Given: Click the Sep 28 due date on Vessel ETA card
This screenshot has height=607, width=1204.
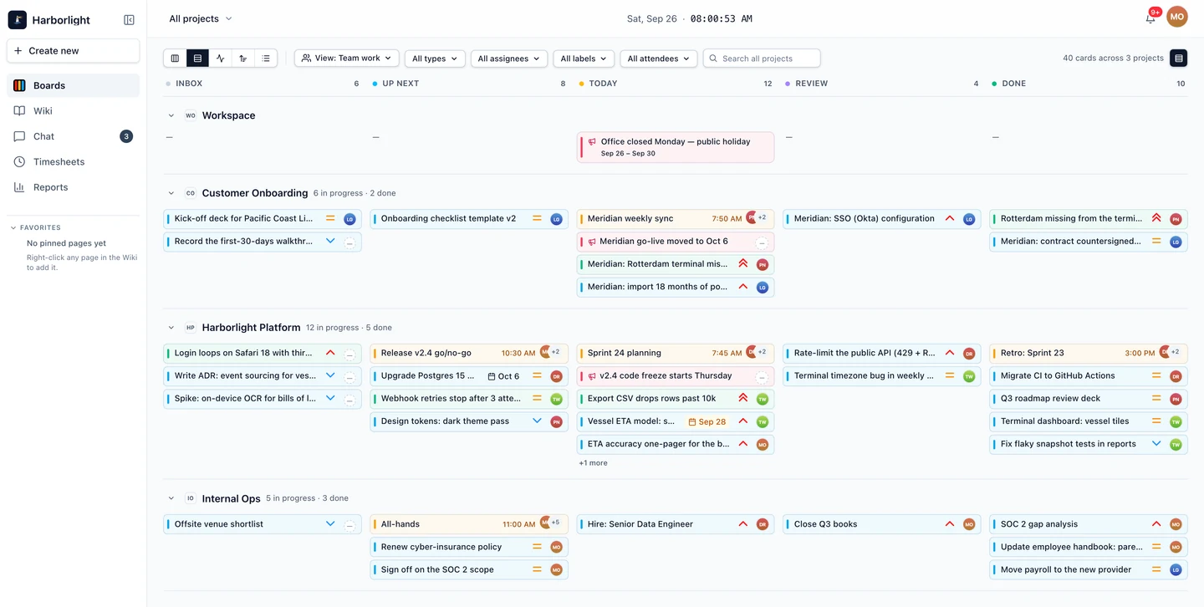Looking at the screenshot, I should [707, 421].
